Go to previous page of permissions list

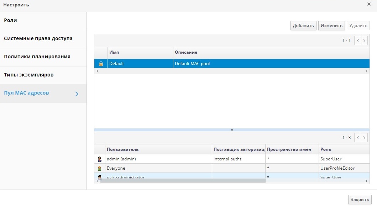(x=358, y=138)
